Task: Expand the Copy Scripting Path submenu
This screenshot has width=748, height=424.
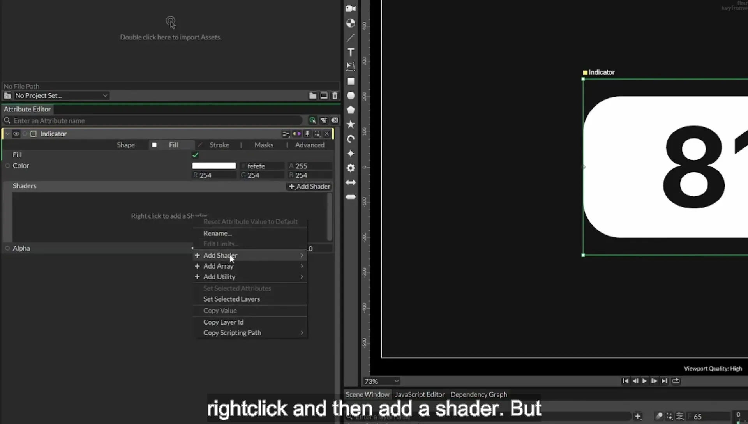Action: click(250, 333)
